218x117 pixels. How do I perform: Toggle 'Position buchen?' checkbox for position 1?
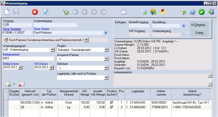pyautogui.click(x=112, y=103)
